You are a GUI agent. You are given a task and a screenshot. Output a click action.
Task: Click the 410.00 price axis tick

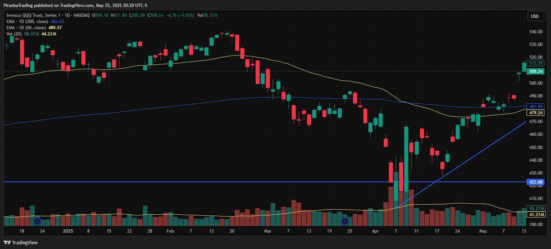tap(536, 199)
